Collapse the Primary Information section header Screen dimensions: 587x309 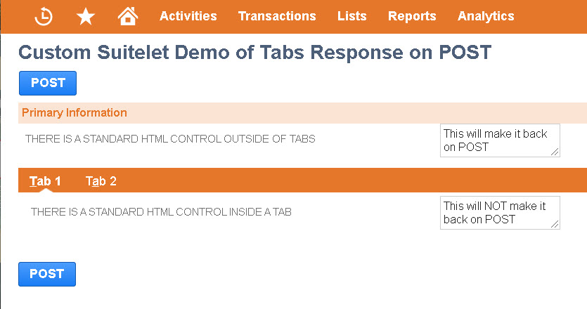pos(75,113)
